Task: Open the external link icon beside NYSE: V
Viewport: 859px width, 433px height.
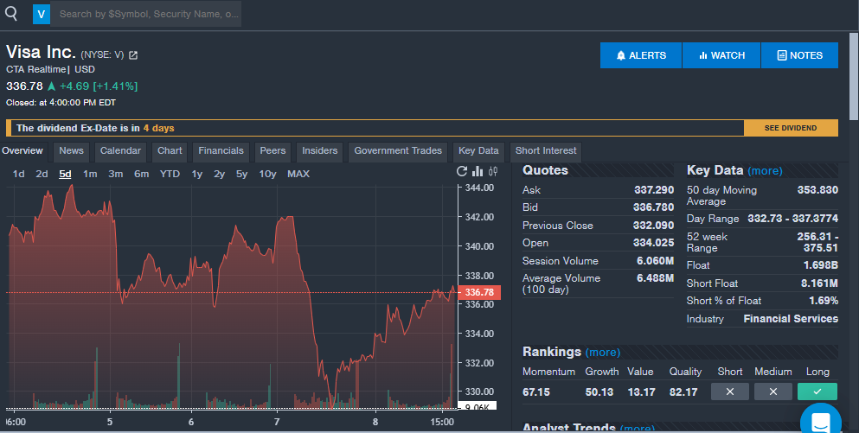Action: [133, 55]
